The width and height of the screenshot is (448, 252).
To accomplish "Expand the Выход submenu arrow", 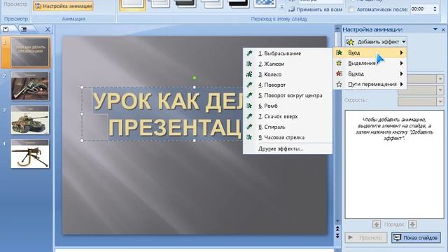I will [x=401, y=73].
